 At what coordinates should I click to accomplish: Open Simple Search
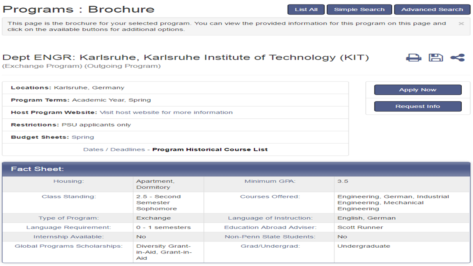[359, 9]
